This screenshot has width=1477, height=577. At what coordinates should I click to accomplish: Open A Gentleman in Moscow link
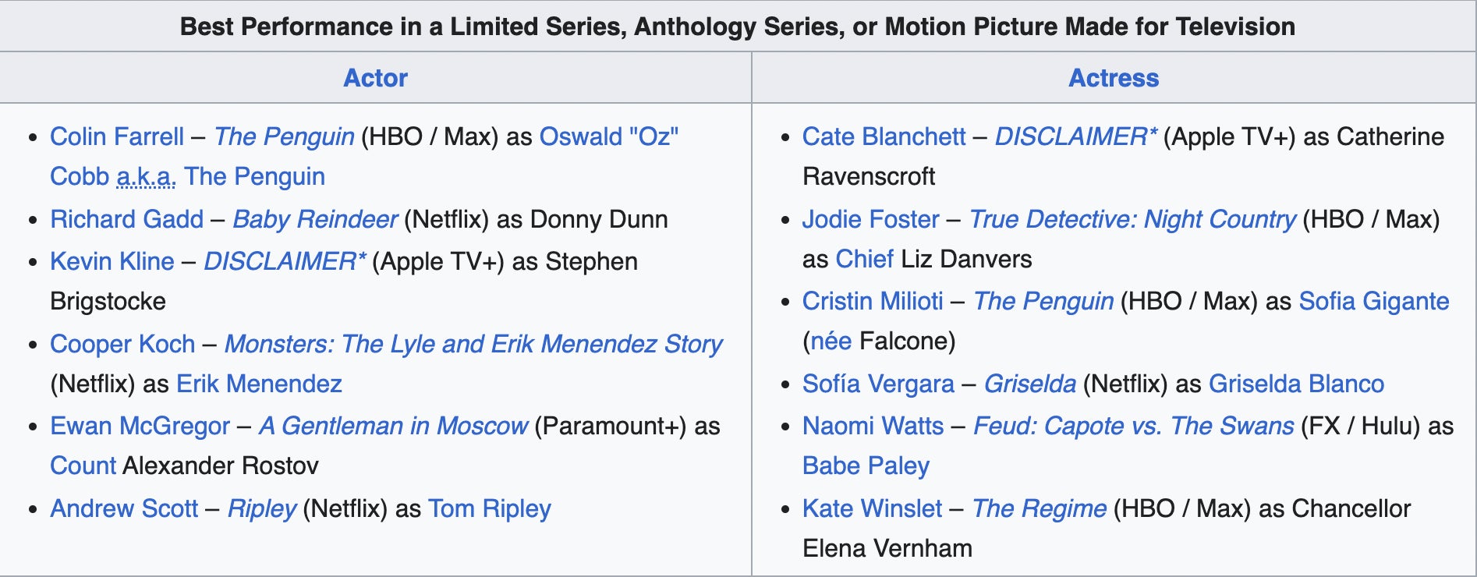tap(393, 426)
